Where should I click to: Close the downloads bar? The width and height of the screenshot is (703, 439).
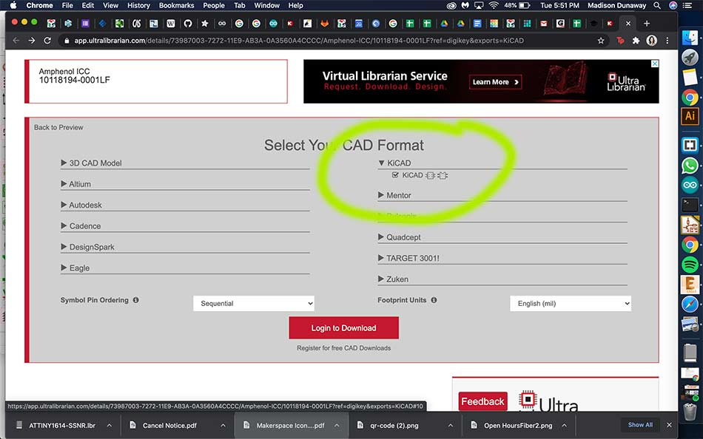tap(670, 425)
